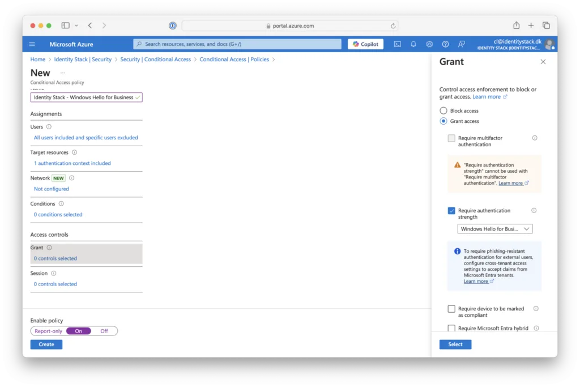Click the policy Name input field
The height and width of the screenshot is (387, 580).
point(86,97)
